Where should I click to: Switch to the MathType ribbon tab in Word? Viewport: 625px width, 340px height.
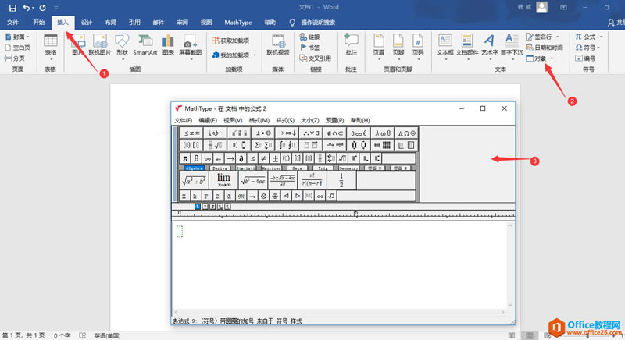click(x=238, y=23)
